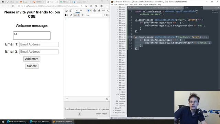This screenshot has width=220, height=124.
Task: Open Sublime Text Edit menu
Action: click(x=115, y=4)
